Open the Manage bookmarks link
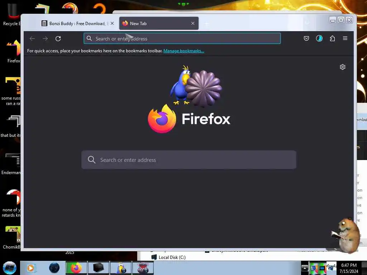Screen dimensions: 367x275 pos(184,51)
